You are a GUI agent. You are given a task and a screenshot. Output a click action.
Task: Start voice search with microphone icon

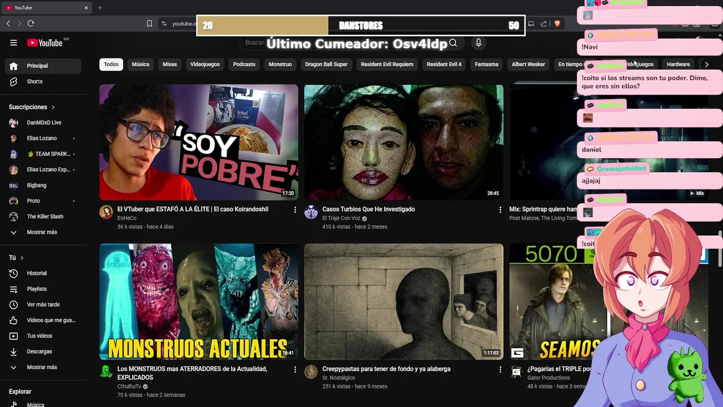pos(478,43)
